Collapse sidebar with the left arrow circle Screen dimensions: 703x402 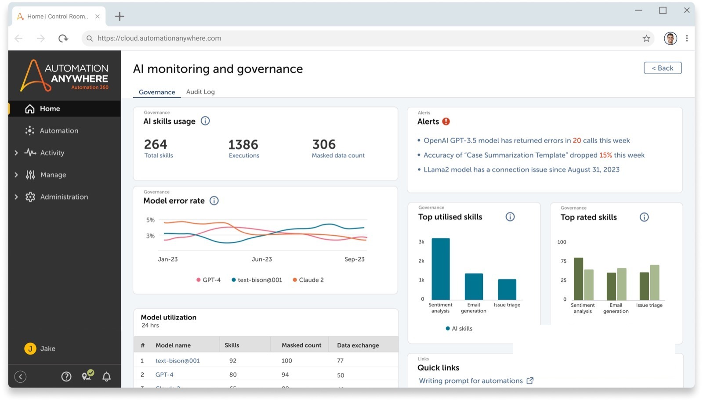(x=20, y=377)
